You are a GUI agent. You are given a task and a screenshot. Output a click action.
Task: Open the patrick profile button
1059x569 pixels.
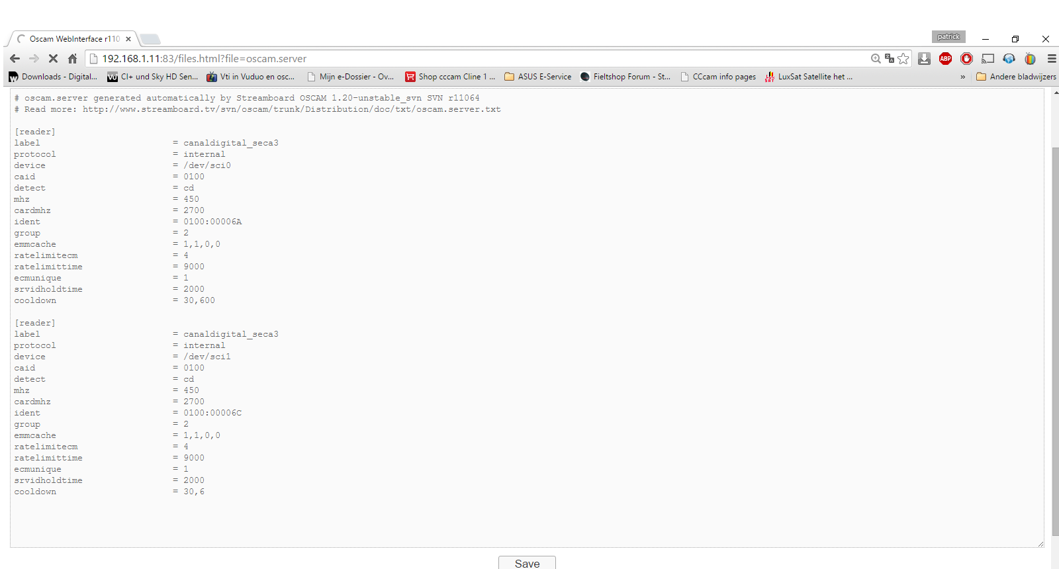[x=948, y=36]
